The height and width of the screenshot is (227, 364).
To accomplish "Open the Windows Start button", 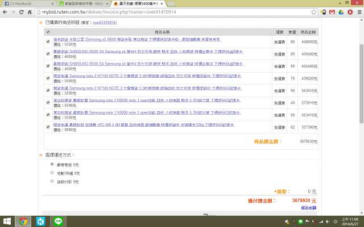I will coord(7,221).
